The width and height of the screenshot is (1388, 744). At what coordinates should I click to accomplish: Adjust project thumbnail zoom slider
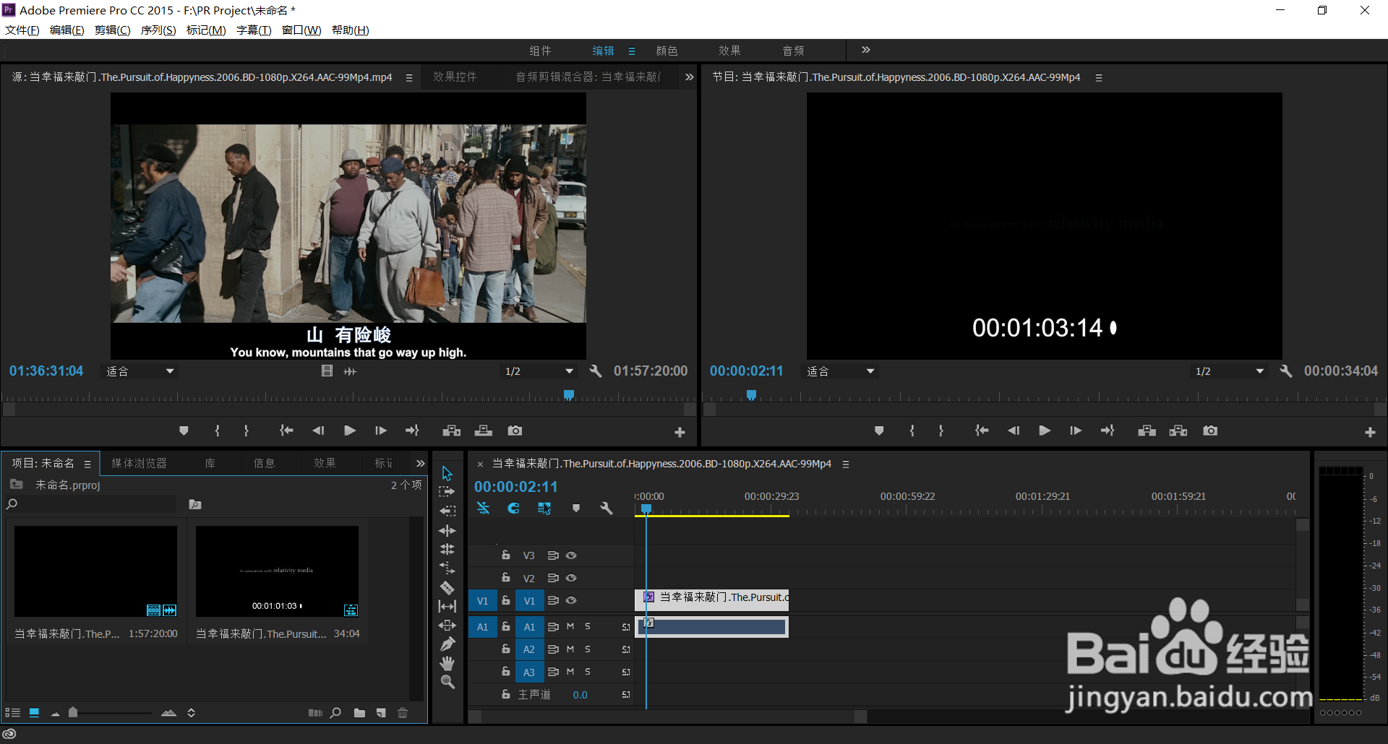73,713
